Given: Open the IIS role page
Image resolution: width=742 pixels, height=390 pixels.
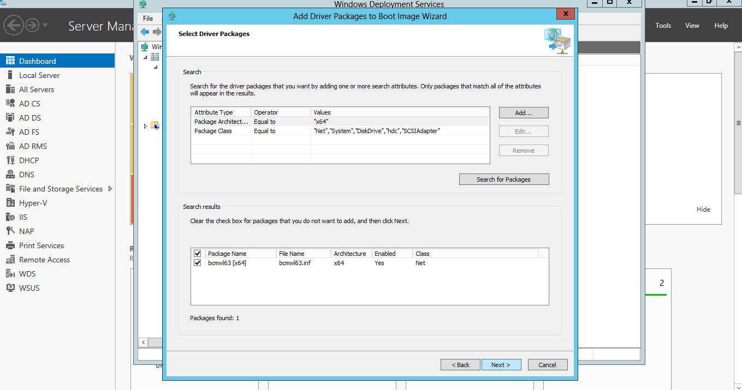Looking at the screenshot, I should point(57,217).
